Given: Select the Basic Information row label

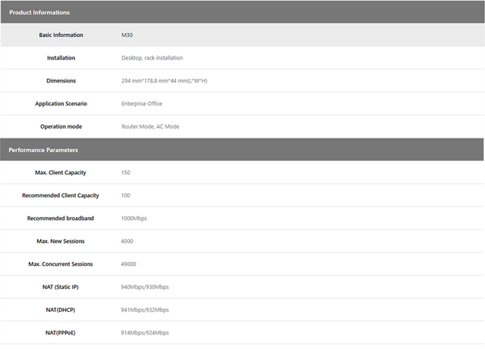Looking at the screenshot, I should click(x=61, y=35).
